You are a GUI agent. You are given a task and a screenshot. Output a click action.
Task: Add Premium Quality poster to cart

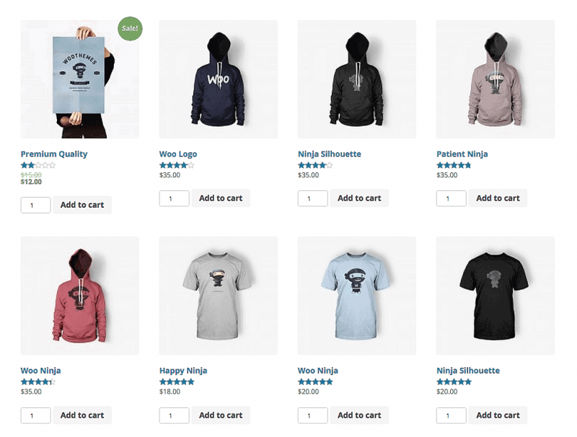[x=82, y=205]
